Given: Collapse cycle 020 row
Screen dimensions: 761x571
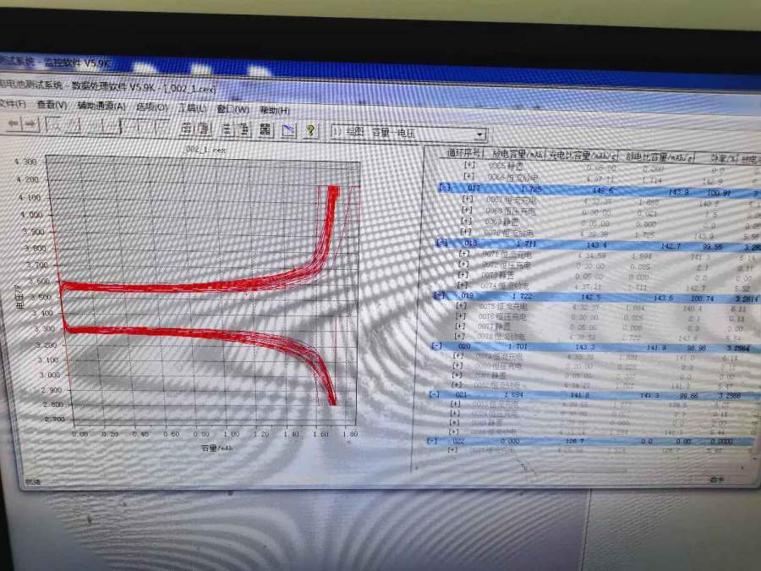Looking at the screenshot, I should [436, 346].
